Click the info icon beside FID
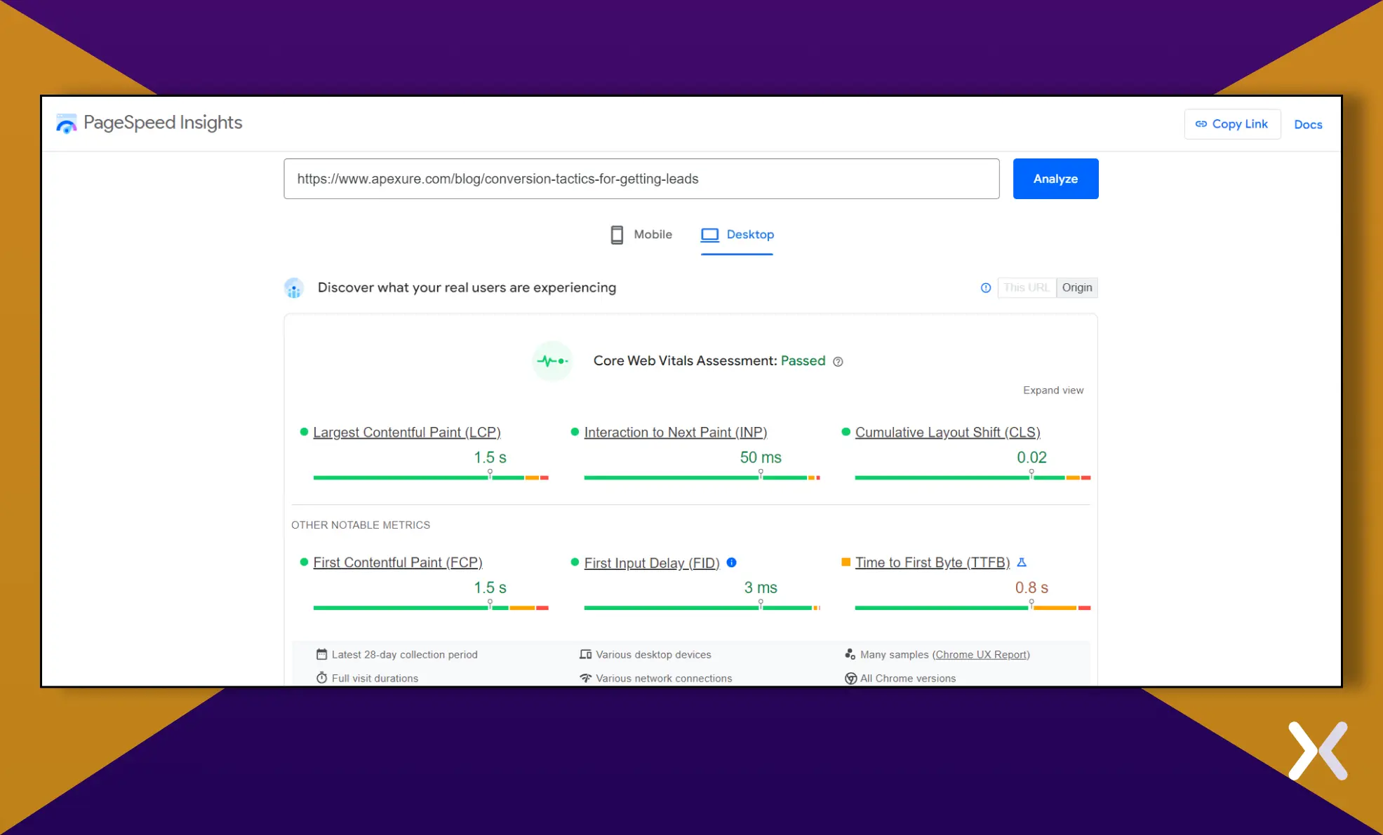This screenshot has height=835, width=1383. click(731, 562)
